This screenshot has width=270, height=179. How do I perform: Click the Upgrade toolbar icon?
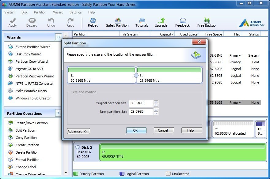[x=161, y=23]
